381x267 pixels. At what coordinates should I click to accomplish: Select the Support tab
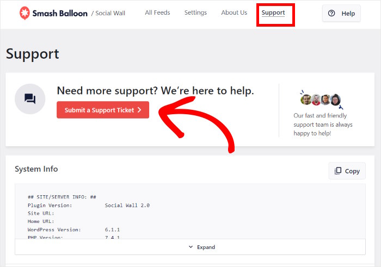(273, 13)
